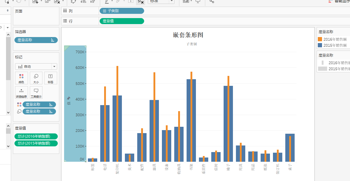This screenshot has width=350, height=181.
Task: Click data pane scrollbar up arrow
Action: coord(8,34)
